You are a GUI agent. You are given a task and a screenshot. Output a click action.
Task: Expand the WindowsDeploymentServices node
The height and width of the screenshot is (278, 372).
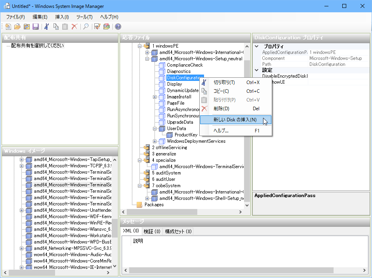tap(155, 141)
